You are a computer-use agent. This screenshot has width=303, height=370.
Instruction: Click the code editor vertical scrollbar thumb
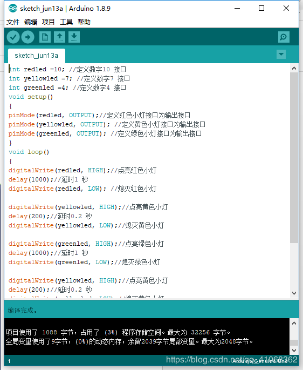click(x=294, y=158)
